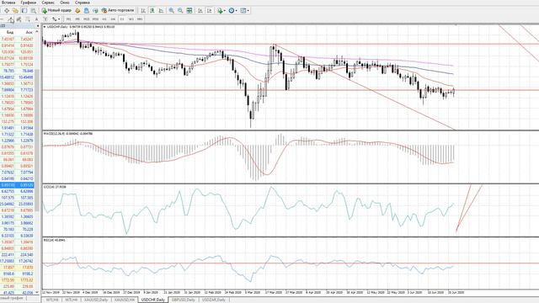The image size is (539, 303).
Task: Select the active USDCHF,Daily chart tab
Action: 153,300
